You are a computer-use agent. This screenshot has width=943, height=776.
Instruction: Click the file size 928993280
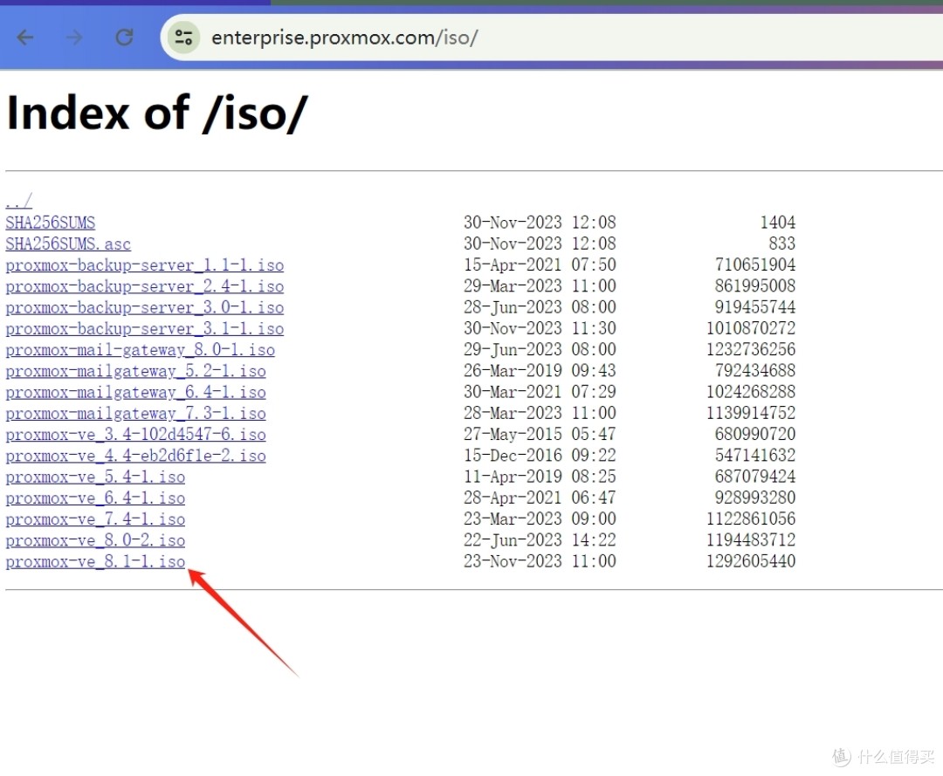[x=754, y=498]
